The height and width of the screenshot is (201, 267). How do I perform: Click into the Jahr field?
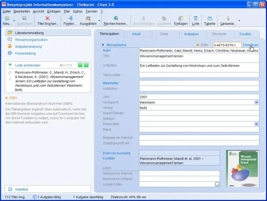199,97
